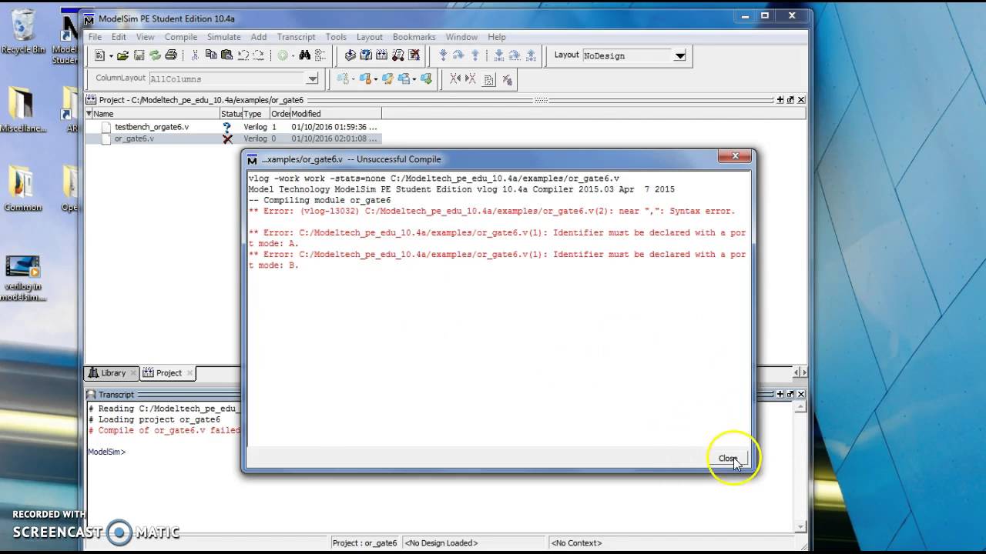Click the "Compile of or_gate6.v failed" transcript line
Screen dimensions: 986x554
click(165, 431)
